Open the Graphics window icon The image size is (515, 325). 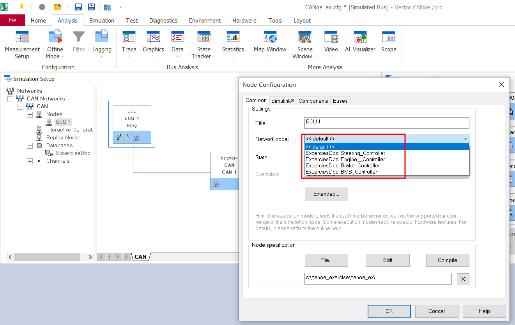point(153,37)
